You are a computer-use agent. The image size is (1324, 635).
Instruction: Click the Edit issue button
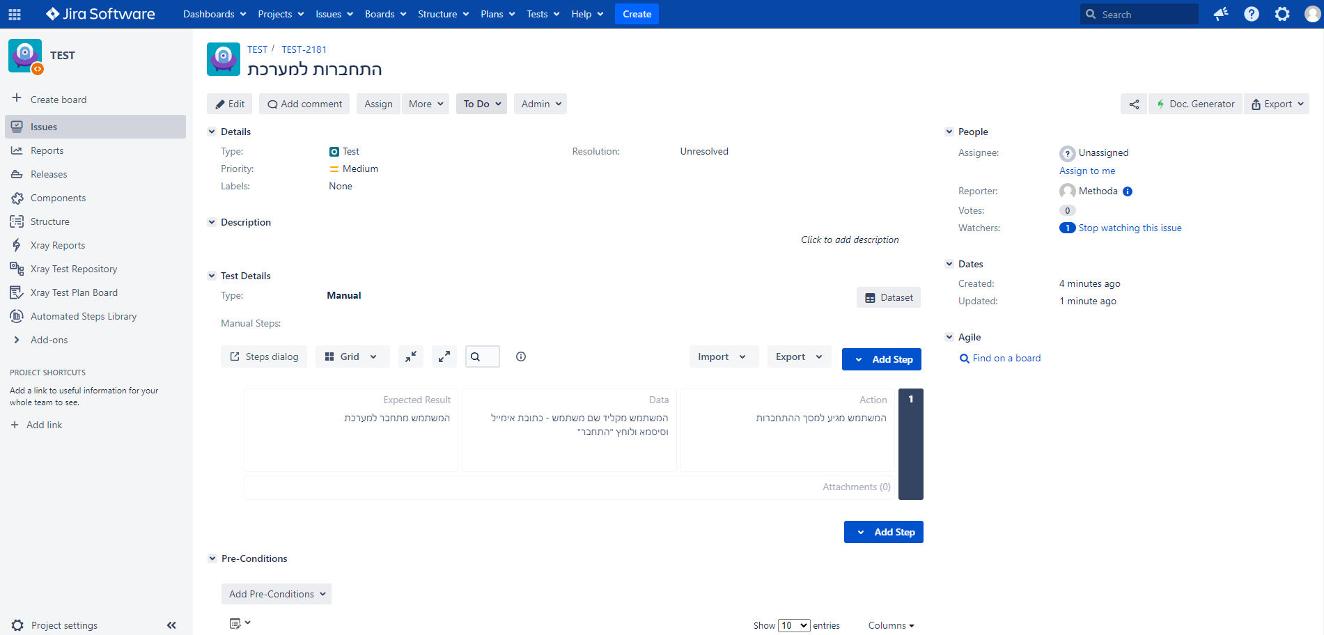pyautogui.click(x=230, y=104)
